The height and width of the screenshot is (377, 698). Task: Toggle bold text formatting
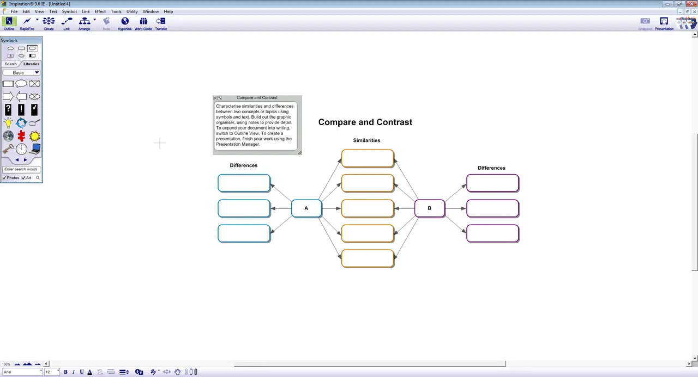point(65,372)
